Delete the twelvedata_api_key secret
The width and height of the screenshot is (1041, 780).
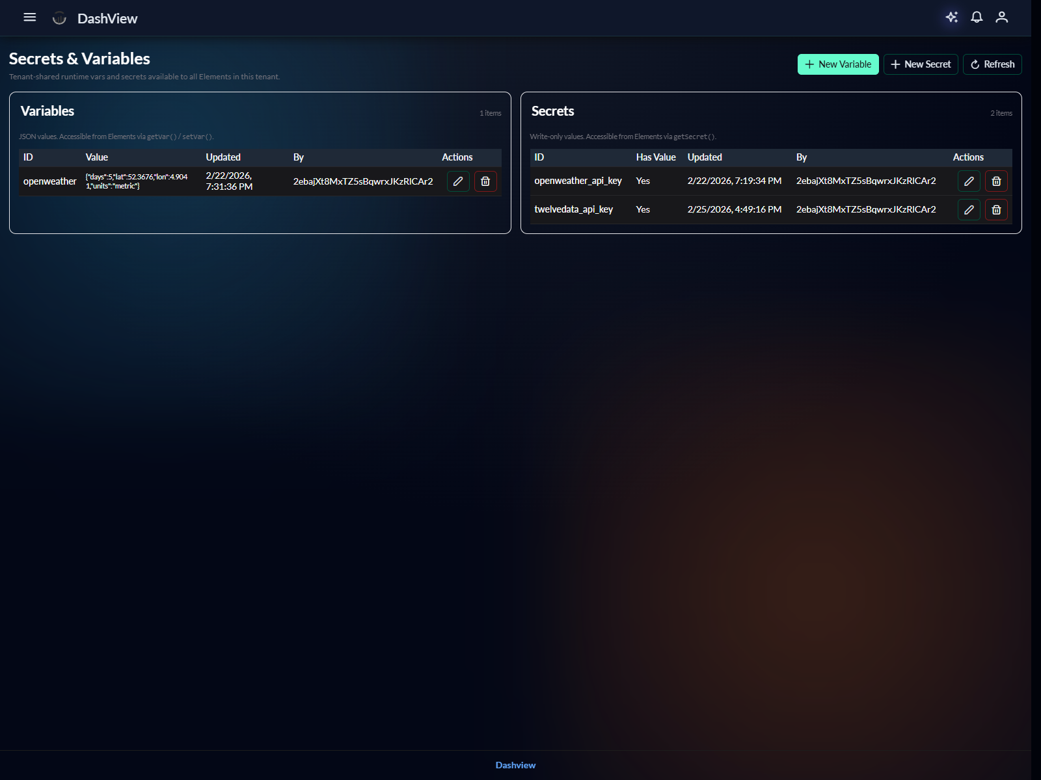pos(996,210)
